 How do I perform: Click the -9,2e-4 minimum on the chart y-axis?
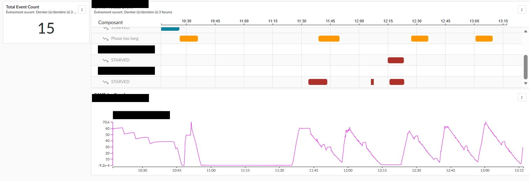pos(104,165)
